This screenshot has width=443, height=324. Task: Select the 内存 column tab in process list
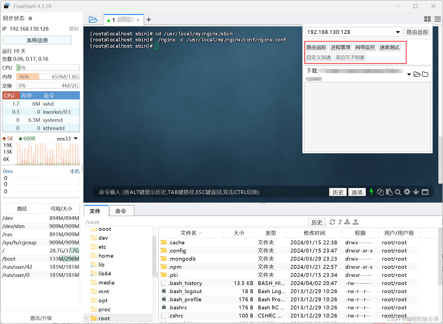27,96
